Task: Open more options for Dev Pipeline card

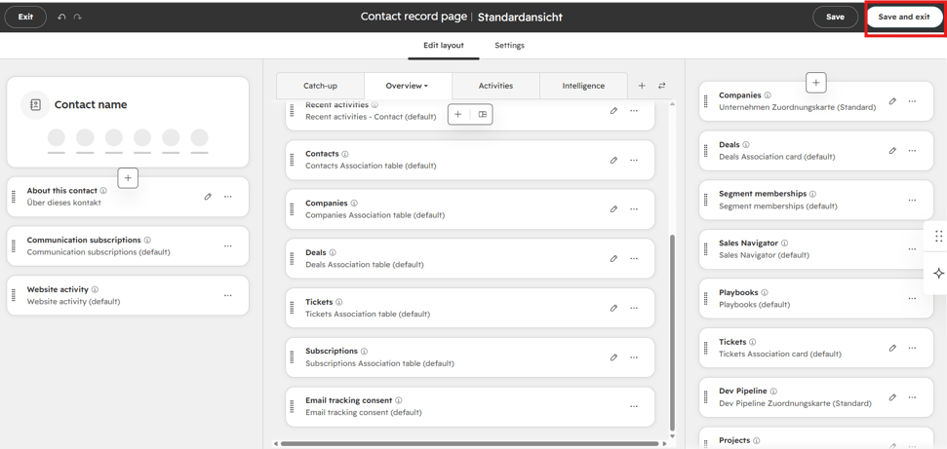Action: [912, 397]
